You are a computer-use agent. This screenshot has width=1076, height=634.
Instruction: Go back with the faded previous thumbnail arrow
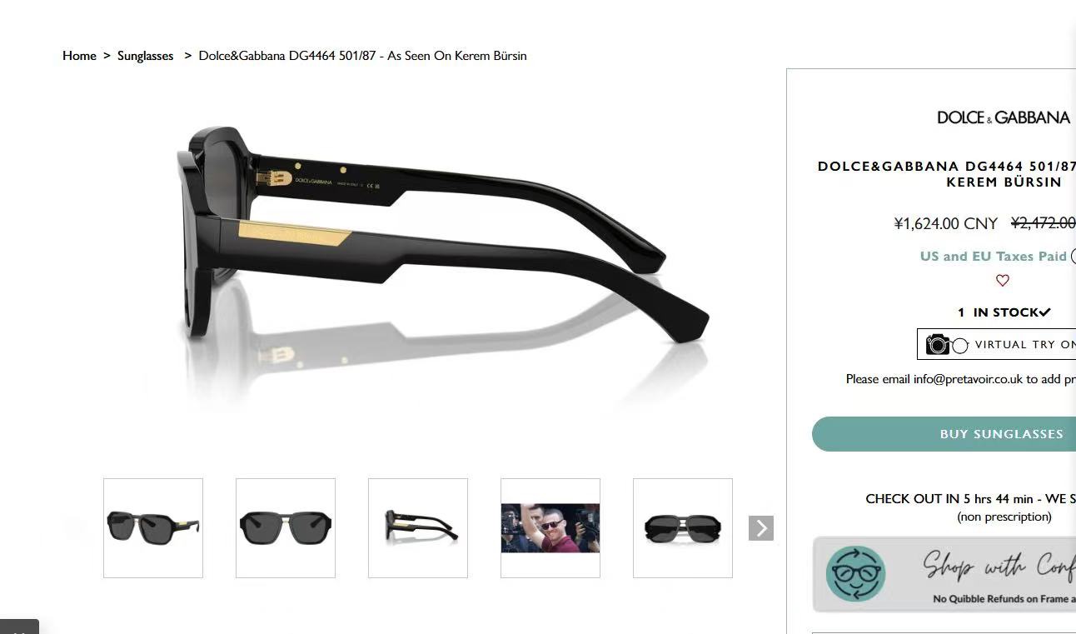(x=74, y=528)
